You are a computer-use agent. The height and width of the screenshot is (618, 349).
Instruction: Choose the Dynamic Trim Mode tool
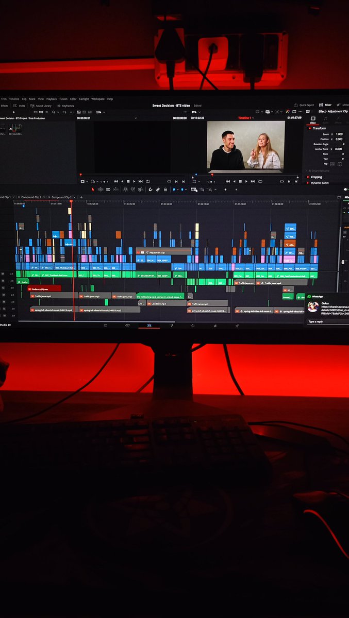pyautogui.click(x=108, y=190)
